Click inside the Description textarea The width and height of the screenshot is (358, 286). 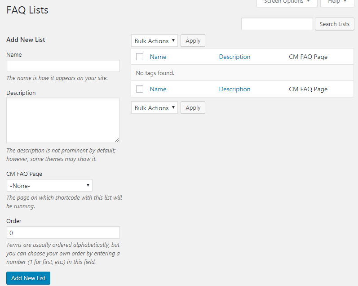[x=63, y=120]
